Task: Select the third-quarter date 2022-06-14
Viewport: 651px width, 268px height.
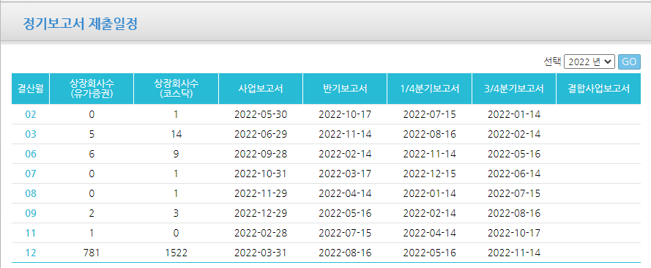Action: pyautogui.click(x=514, y=174)
